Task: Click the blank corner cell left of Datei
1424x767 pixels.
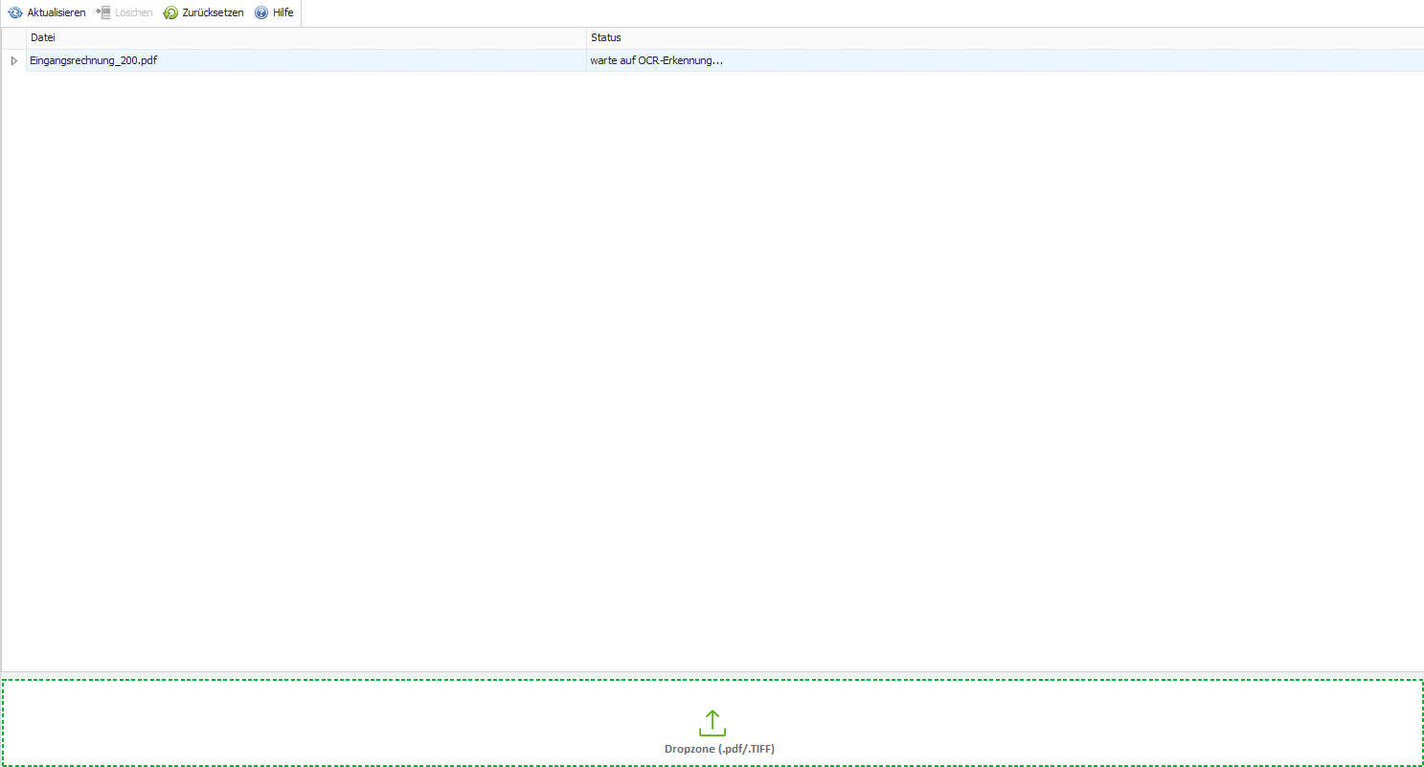Action: click(13, 37)
